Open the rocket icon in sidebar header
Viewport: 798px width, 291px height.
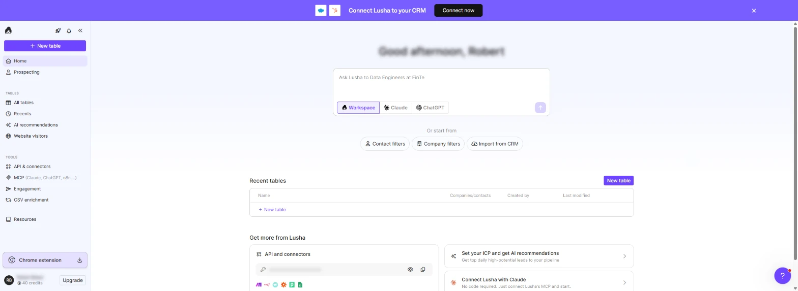point(58,31)
